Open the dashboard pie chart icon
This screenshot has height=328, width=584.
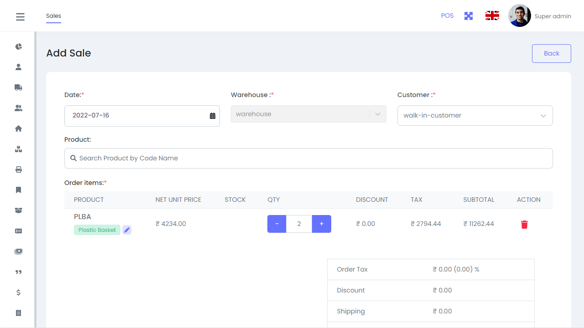coord(18,46)
